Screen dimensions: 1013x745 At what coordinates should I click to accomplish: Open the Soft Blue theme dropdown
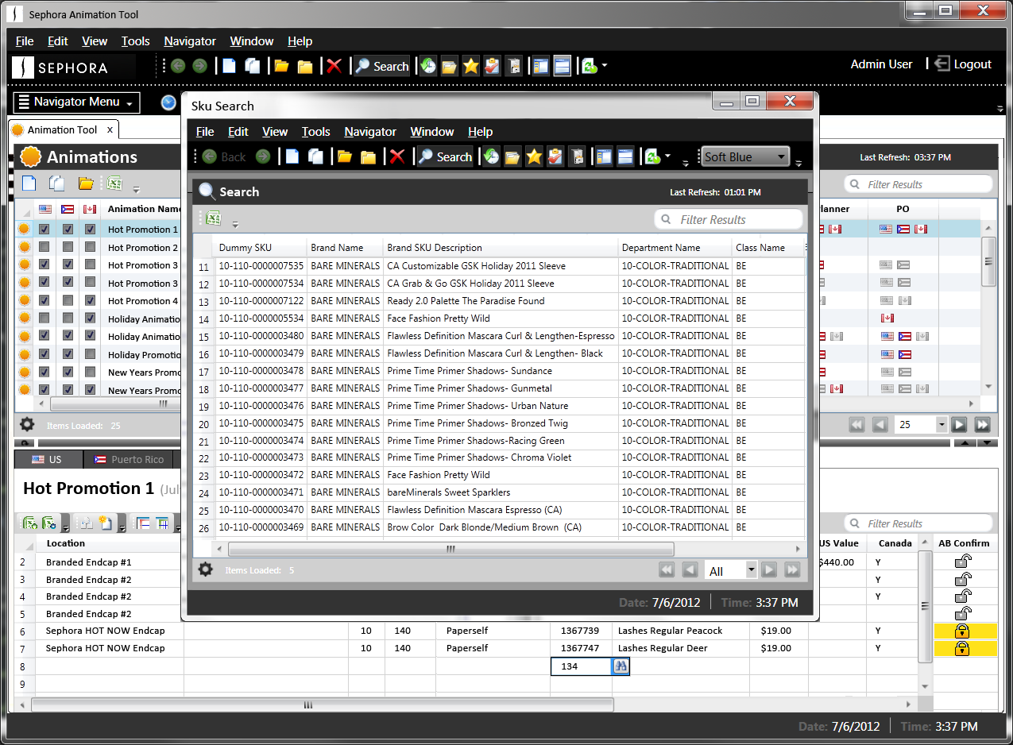[x=745, y=156]
